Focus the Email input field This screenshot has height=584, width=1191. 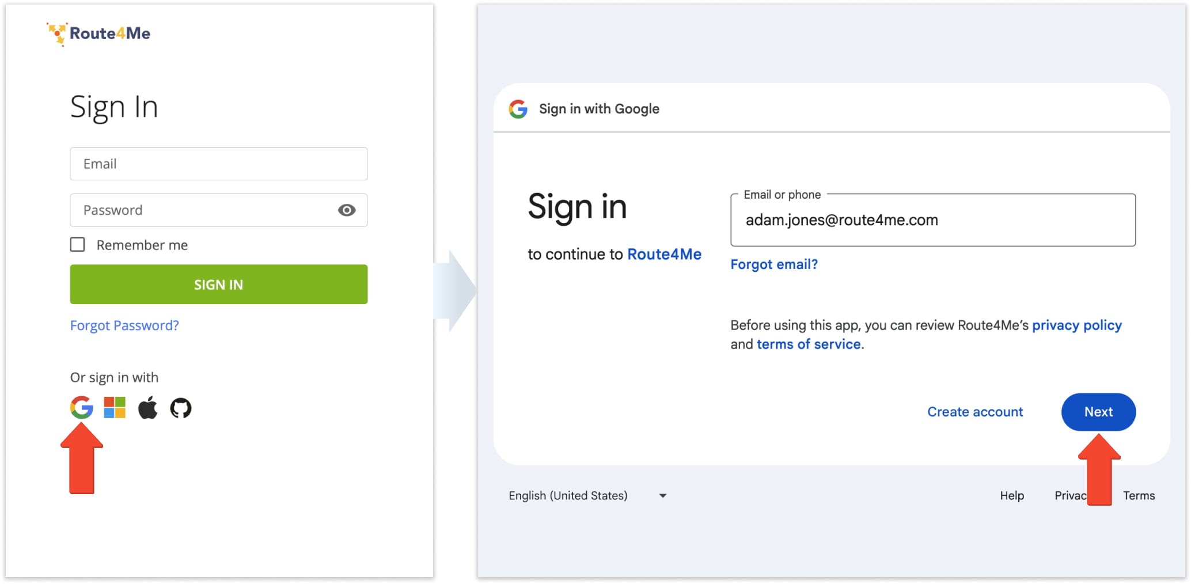218,164
